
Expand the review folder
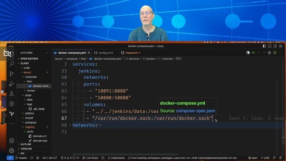[31, 90]
